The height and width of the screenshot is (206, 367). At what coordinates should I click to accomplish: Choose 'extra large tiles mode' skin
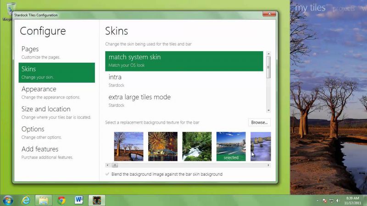coord(184,101)
